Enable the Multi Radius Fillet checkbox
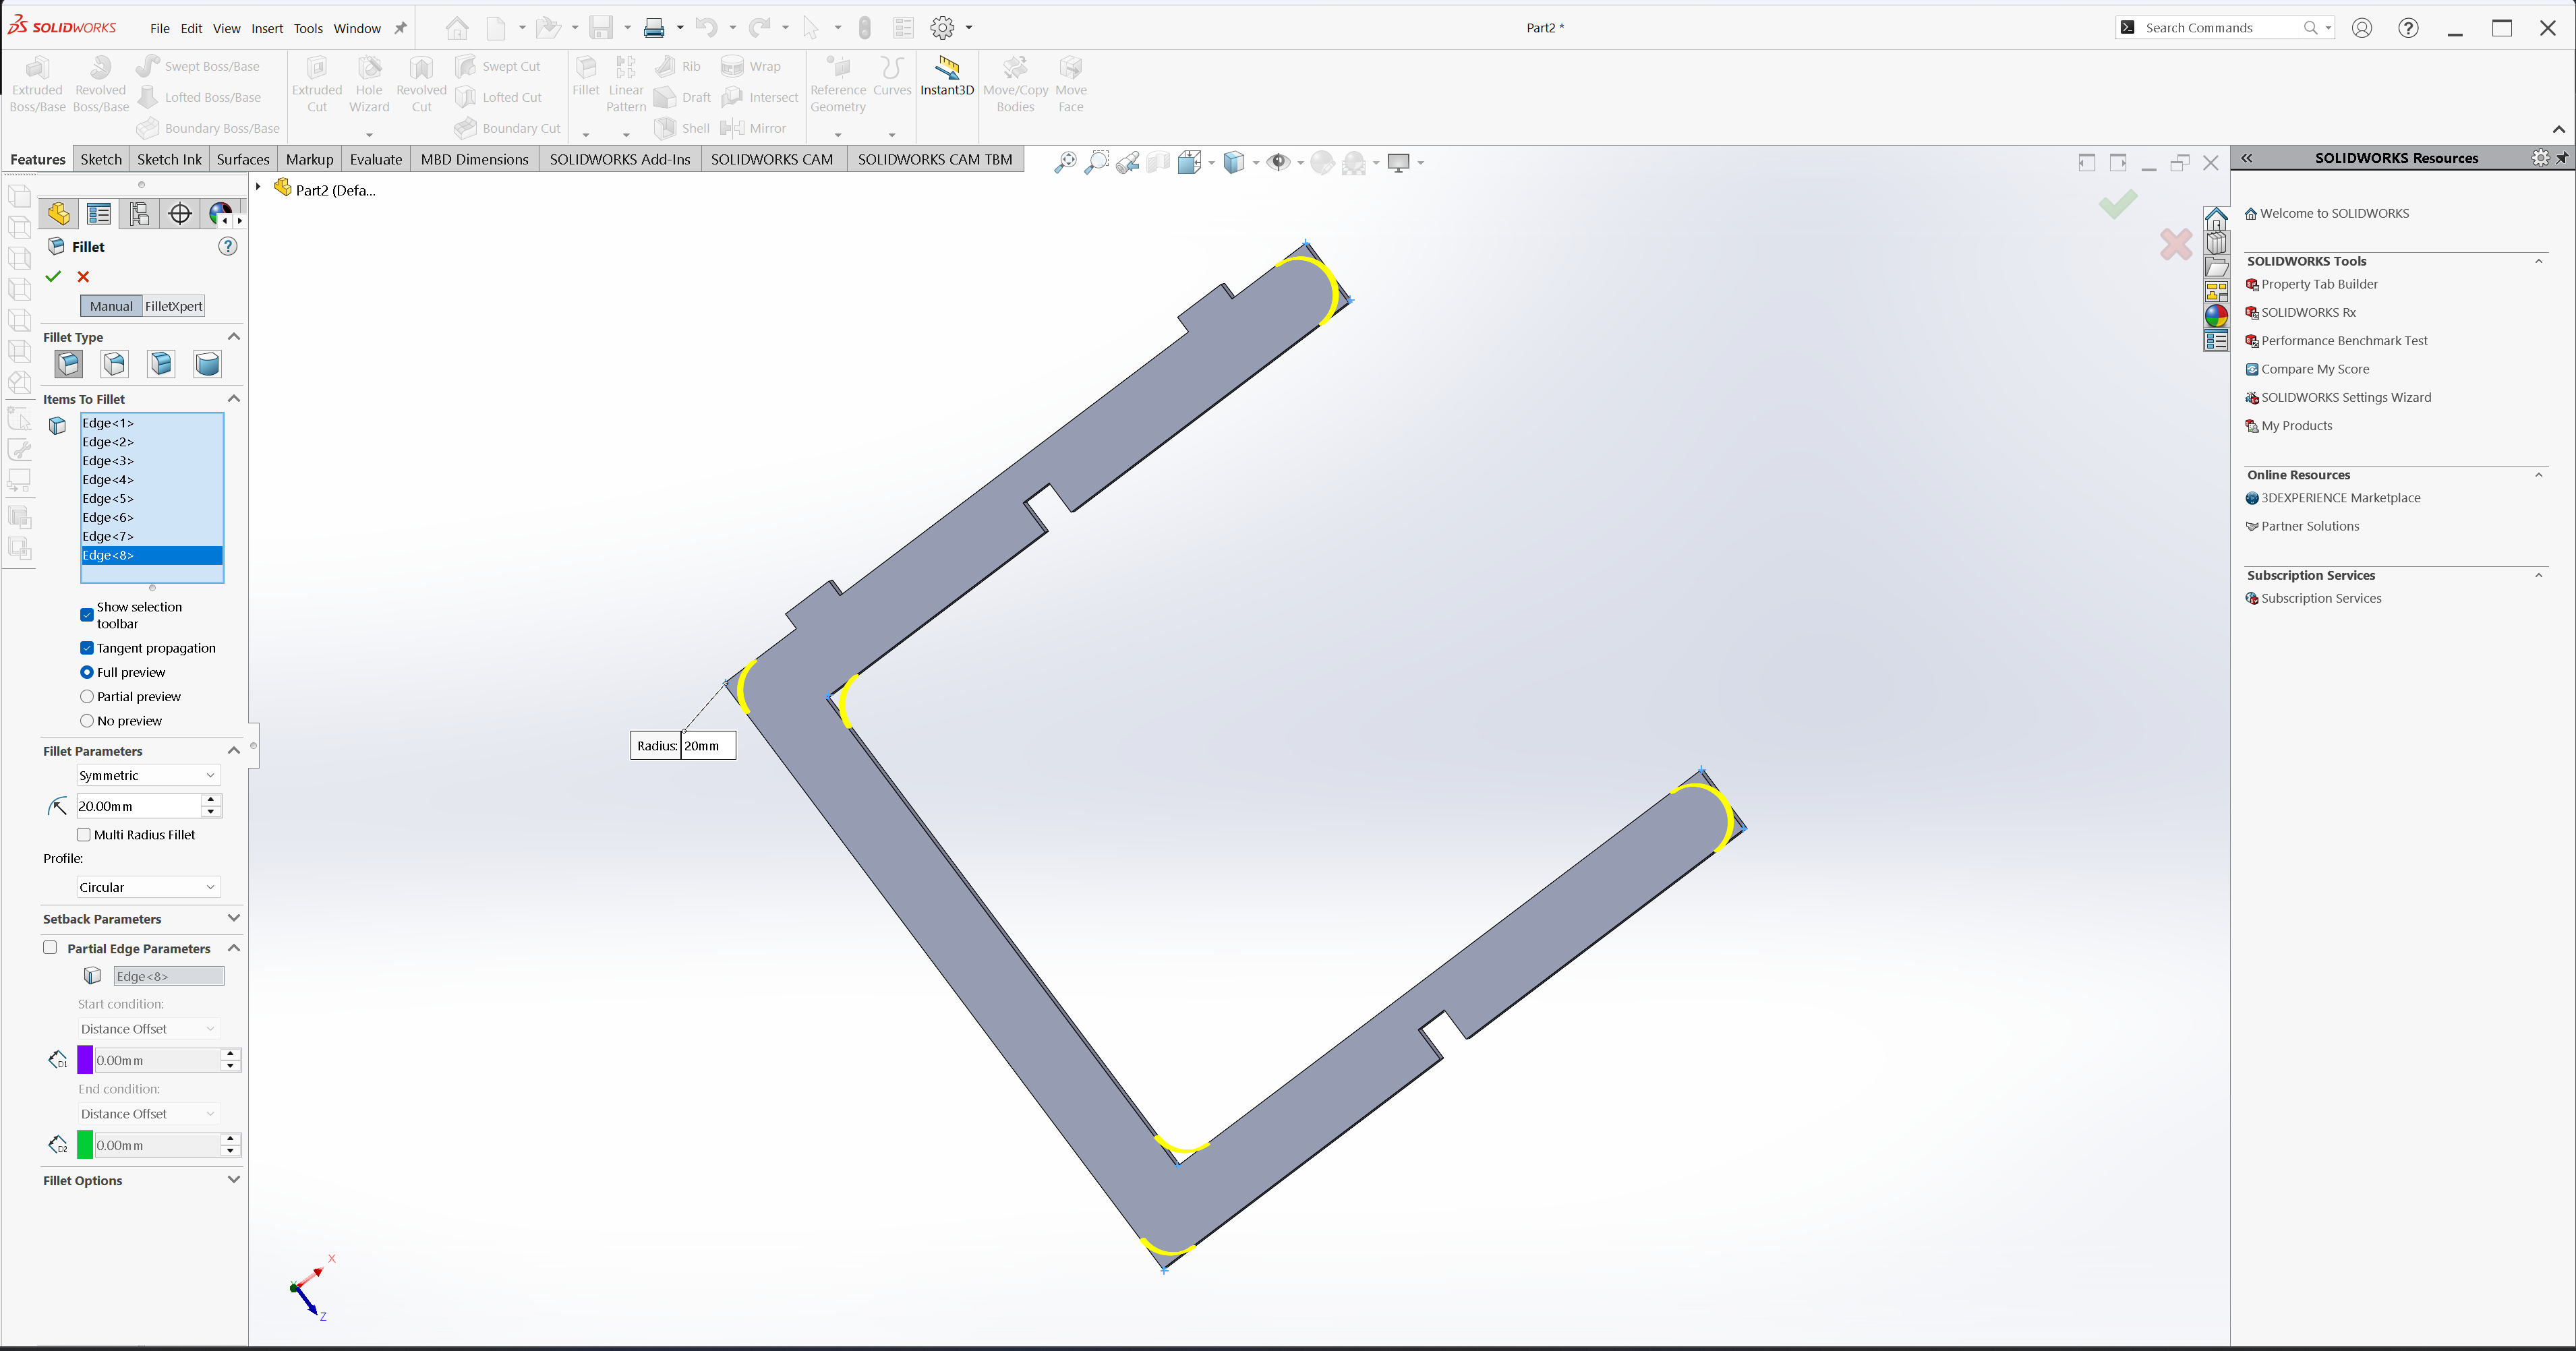The width and height of the screenshot is (2576, 1351). (x=84, y=834)
